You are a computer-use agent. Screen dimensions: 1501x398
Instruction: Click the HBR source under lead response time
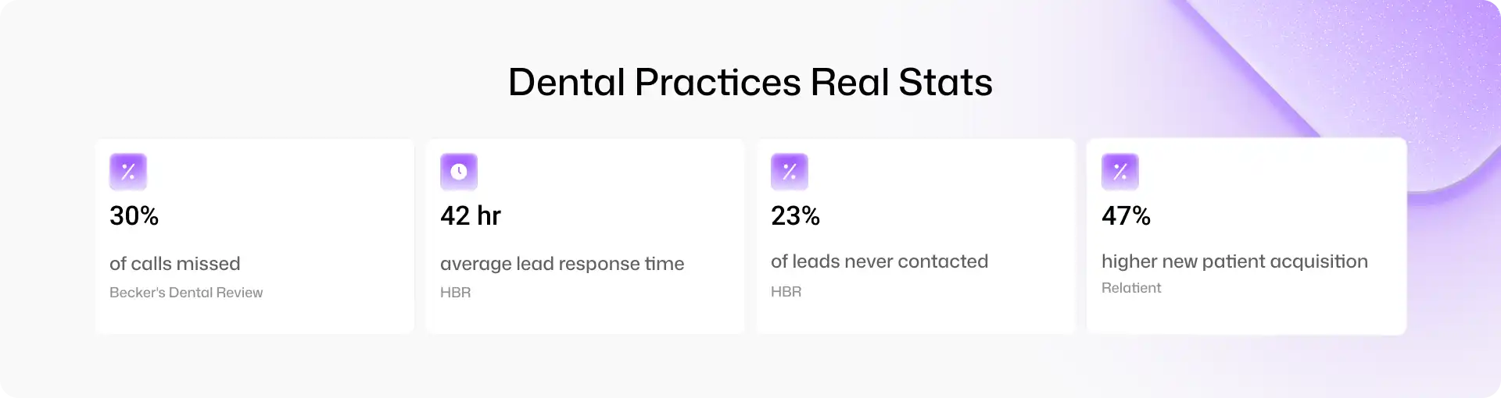(456, 293)
